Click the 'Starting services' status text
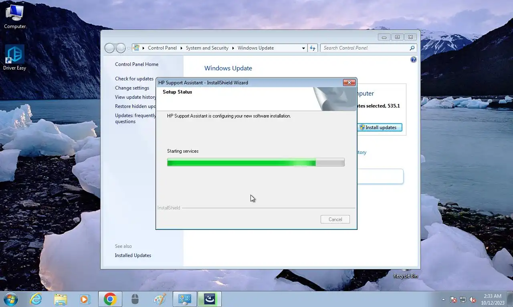Image resolution: width=513 pixels, height=307 pixels. point(183,151)
